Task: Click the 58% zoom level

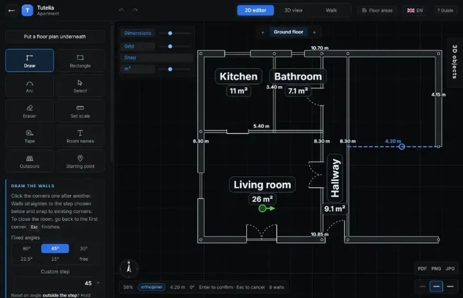Action: tap(128, 287)
